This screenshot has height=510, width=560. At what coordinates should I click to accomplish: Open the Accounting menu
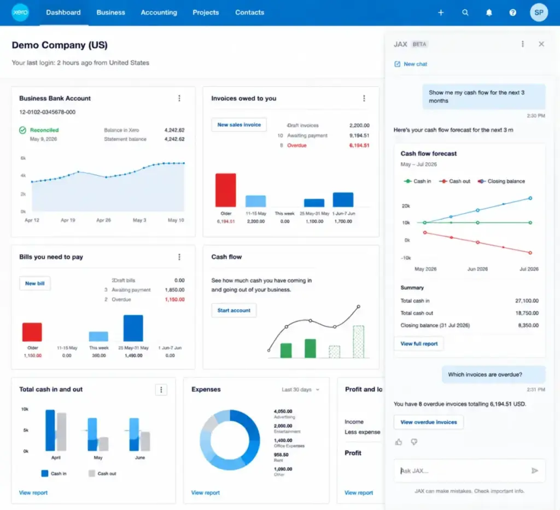click(159, 13)
